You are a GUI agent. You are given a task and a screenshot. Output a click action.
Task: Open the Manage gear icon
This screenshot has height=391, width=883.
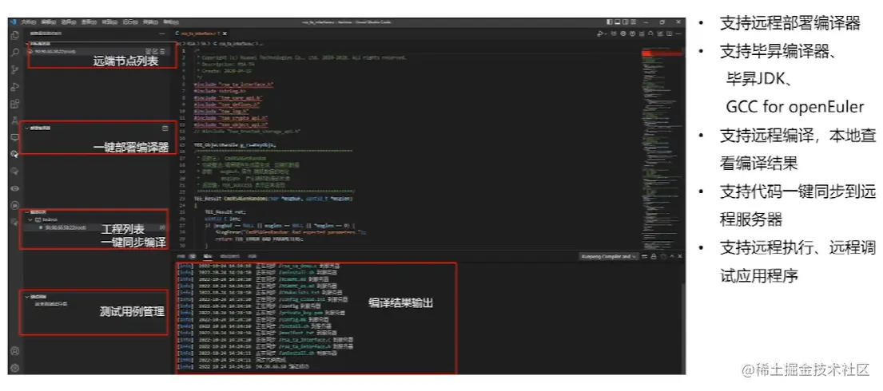tap(15, 368)
